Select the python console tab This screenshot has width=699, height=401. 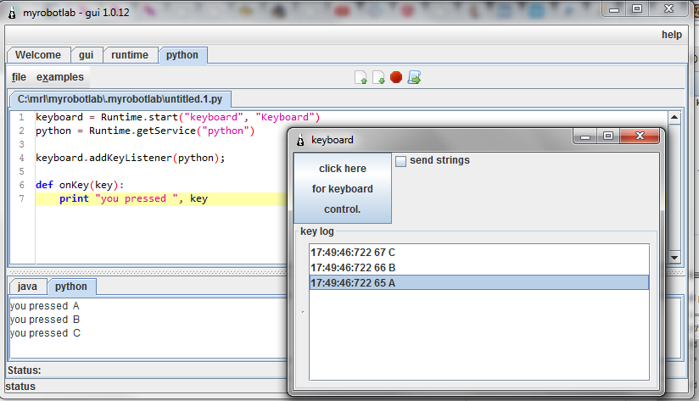coord(71,287)
